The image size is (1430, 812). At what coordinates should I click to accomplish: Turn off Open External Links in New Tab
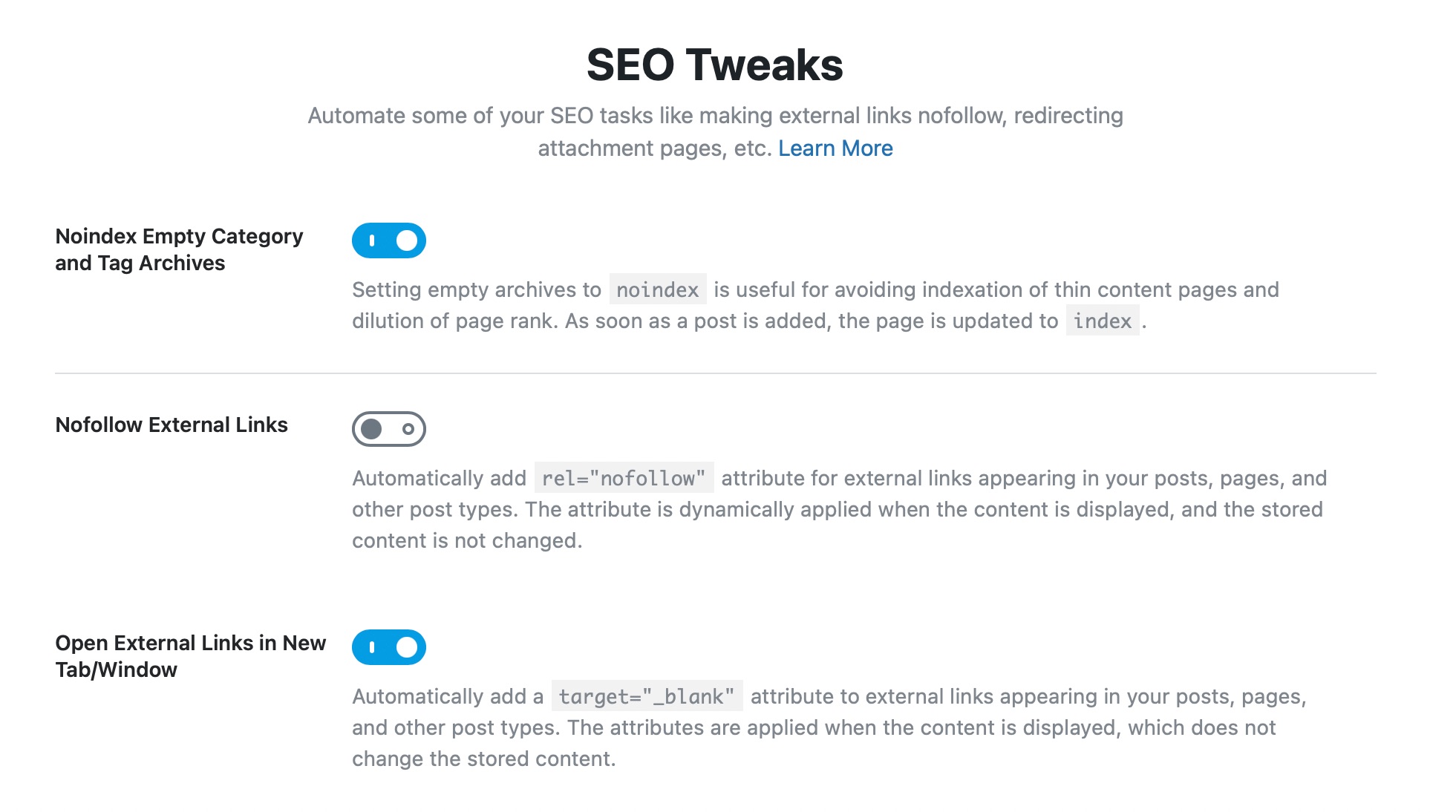click(x=389, y=646)
